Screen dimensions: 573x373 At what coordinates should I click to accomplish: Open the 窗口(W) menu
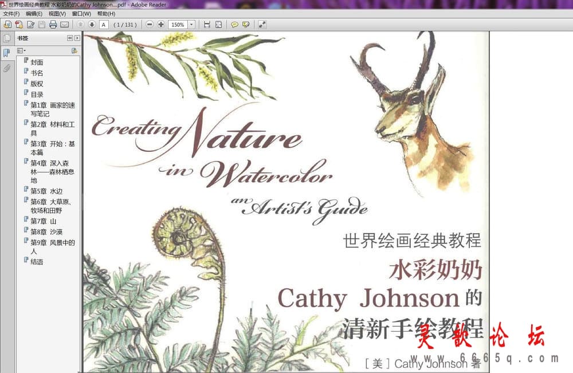pos(81,14)
